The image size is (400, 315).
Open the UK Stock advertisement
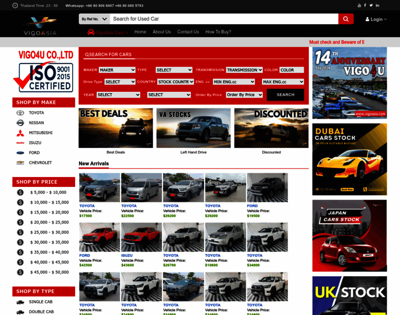[x=349, y=296]
